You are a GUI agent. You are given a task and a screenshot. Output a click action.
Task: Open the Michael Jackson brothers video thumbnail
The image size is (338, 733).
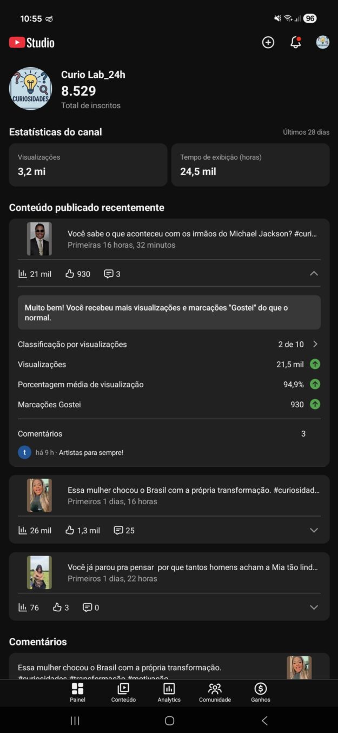[39, 239]
